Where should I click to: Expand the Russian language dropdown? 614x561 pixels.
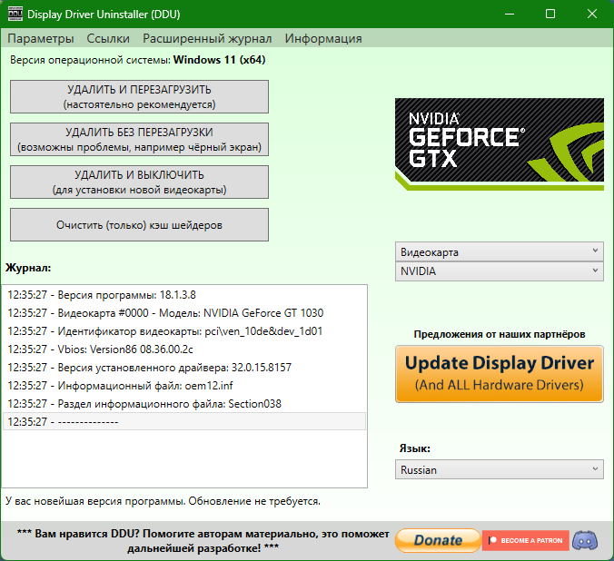click(500, 469)
